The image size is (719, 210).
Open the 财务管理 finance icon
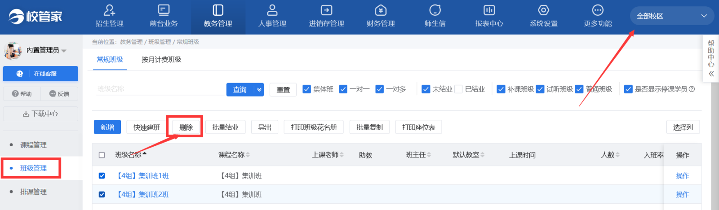[x=381, y=10]
